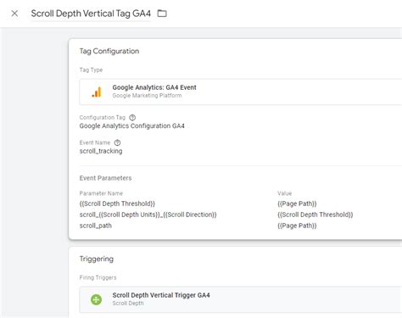Click the green Scroll Depth trigger icon

click(96, 299)
